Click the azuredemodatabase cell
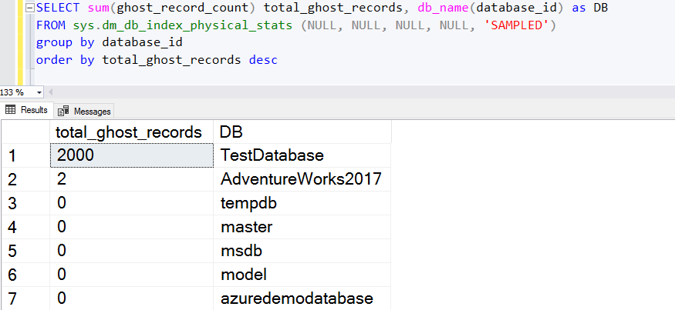 coord(296,298)
